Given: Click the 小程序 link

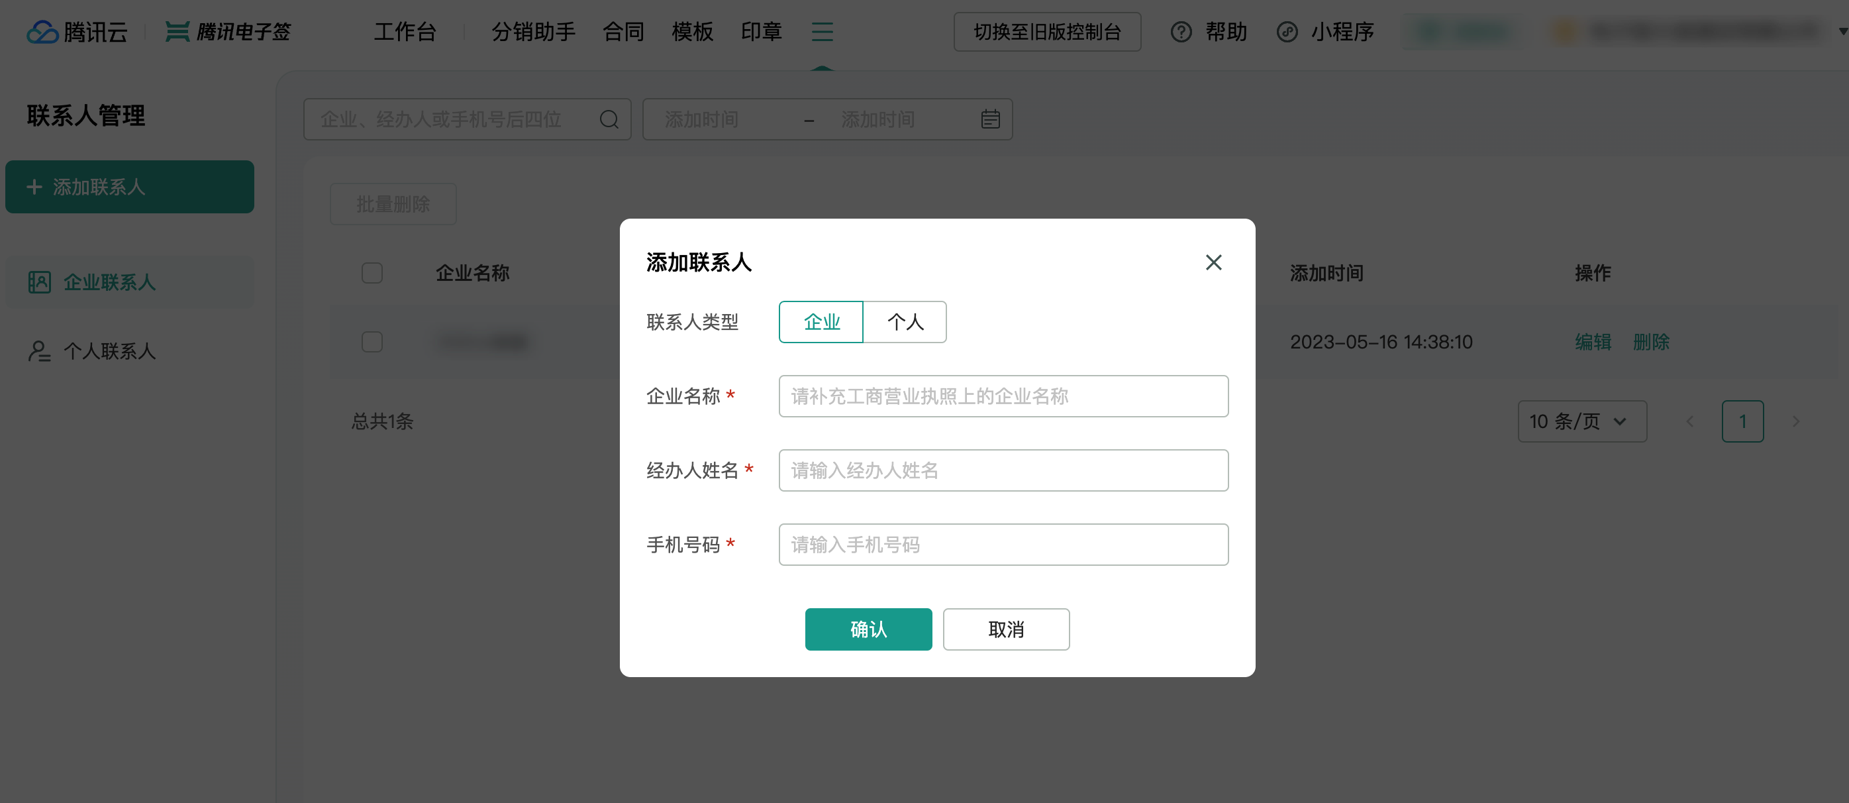Looking at the screenshot, I should pos(1342,32).
